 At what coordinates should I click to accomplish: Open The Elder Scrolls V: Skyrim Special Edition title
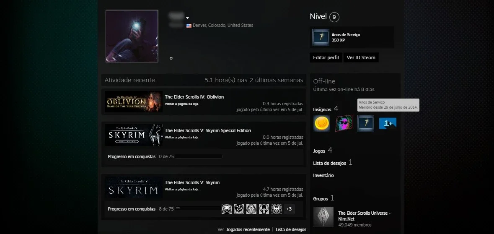208,130
